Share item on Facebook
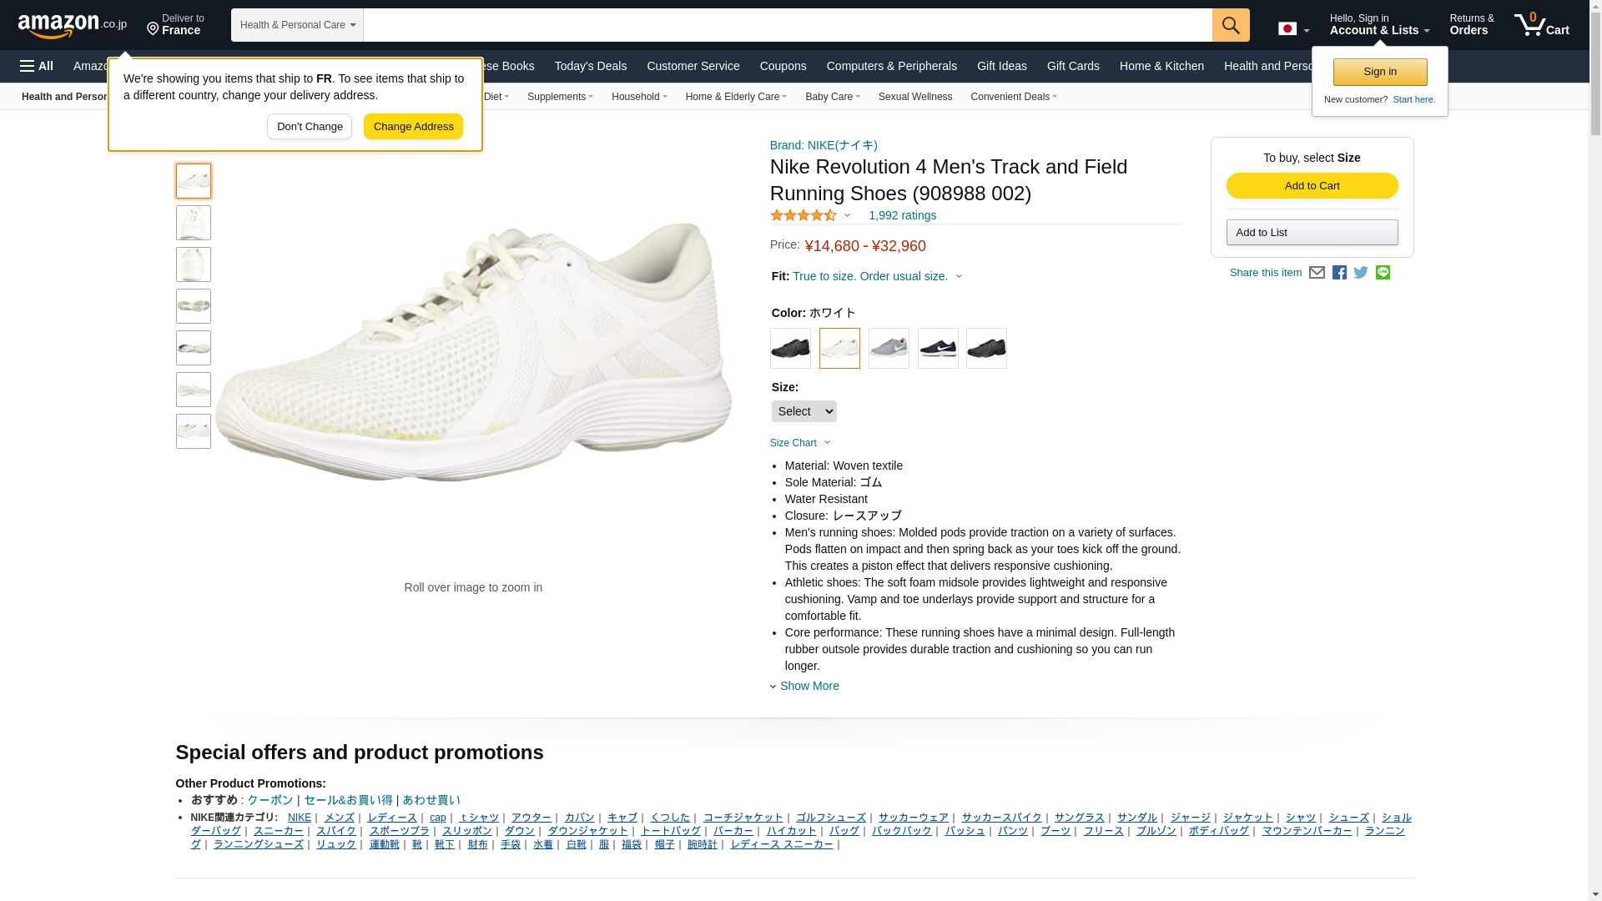This screenshot has height=901, width=1602. 1339,273
